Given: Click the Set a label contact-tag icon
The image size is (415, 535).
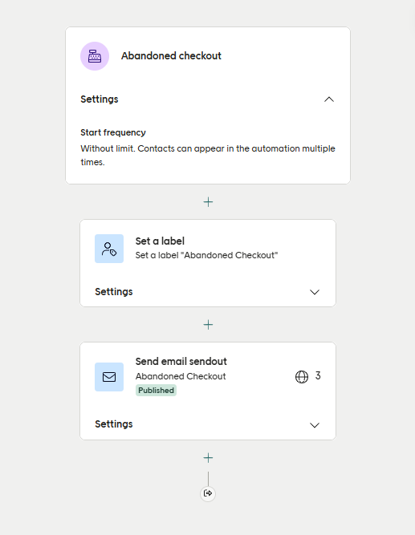Looking at the screenshot, I should [109, 249].
